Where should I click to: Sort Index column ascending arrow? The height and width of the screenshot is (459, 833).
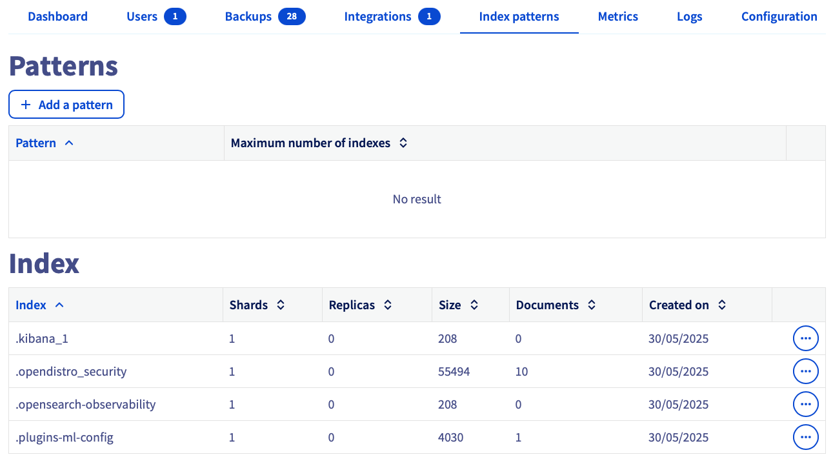pyautogui.click(x=59, y=305)
